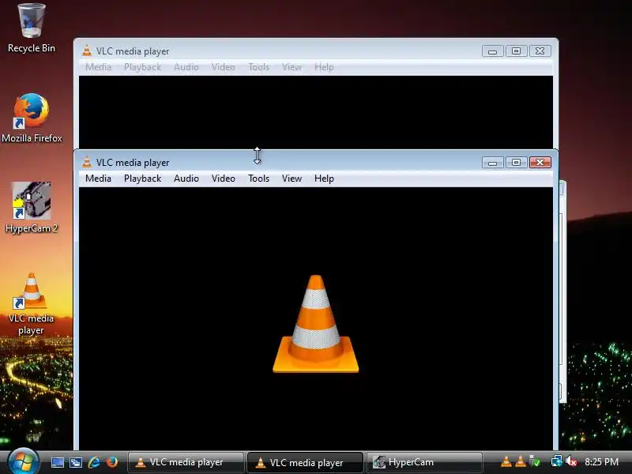Minimize the front VLC window
Image resolution: width=632 pixels, height=474 pixels.
(492, 163)
